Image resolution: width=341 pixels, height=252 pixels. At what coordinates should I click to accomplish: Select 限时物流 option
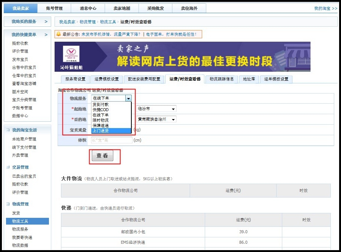pos(111,120)
